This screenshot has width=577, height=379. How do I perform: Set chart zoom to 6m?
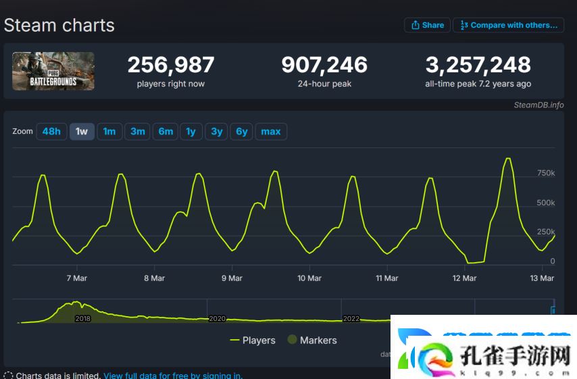(x=166, y=131)
